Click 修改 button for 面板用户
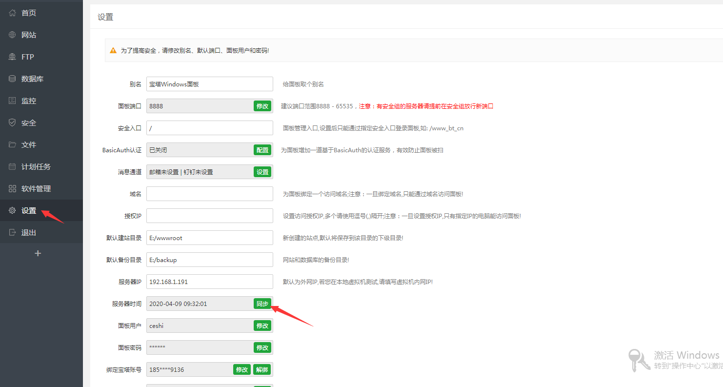The image size is (723, 387). [x=262, y=326]
